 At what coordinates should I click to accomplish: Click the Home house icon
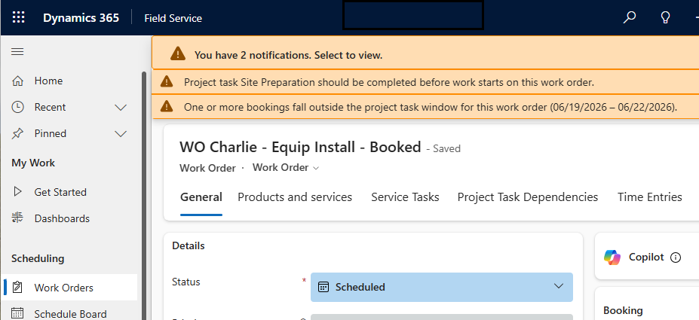tap(17, 81)
